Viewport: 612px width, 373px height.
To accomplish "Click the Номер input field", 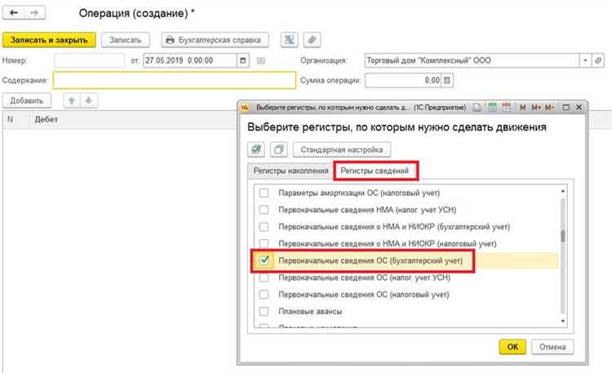I will [x=90, y=60].
